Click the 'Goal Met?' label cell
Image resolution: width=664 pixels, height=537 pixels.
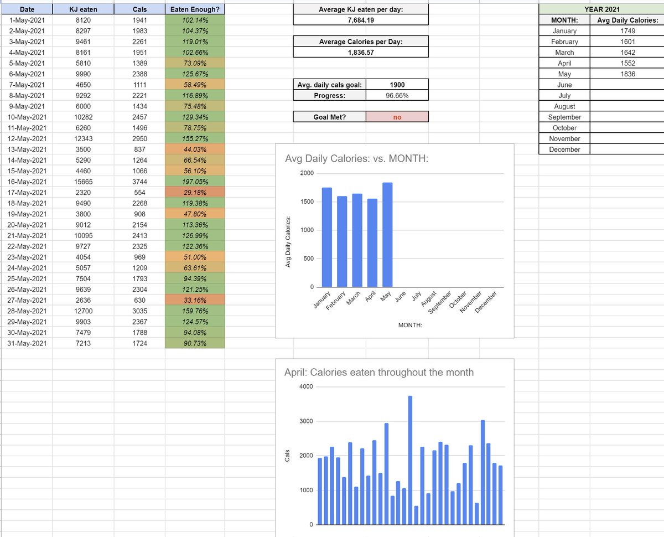(x=329, y=117)
